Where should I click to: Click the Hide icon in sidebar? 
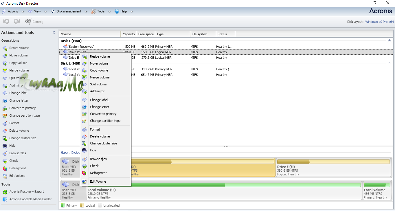pyautogui.click(x=5, y=146)
